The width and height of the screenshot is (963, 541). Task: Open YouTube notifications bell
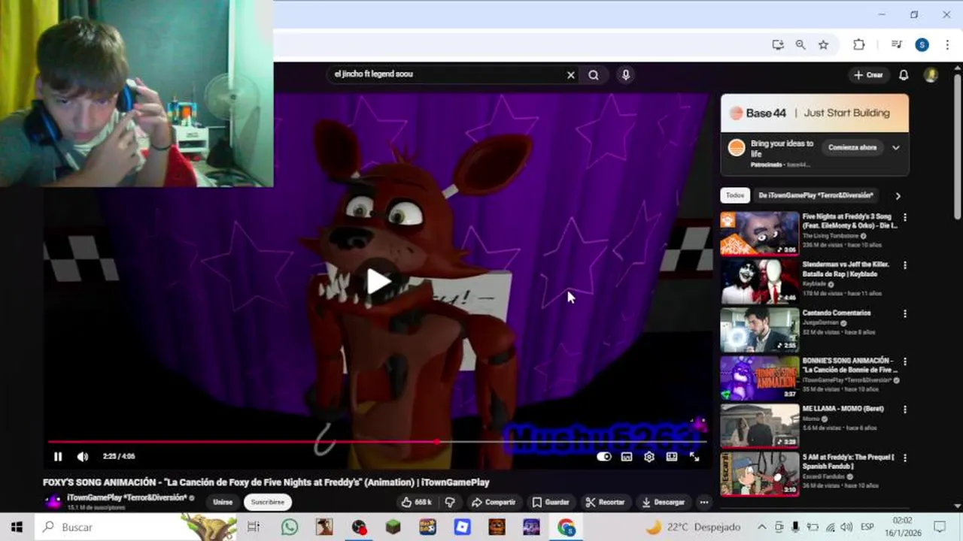point(904,75)
